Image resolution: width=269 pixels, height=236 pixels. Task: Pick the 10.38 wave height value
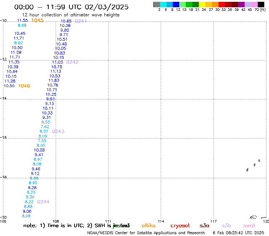coord(65,25)
